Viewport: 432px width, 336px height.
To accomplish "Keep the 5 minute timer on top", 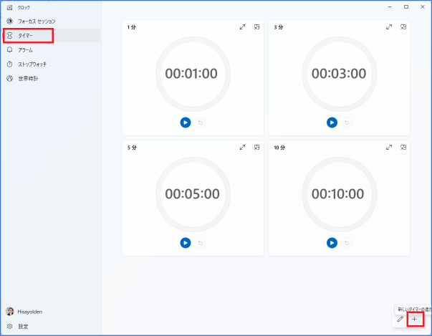I will (257, 148).
